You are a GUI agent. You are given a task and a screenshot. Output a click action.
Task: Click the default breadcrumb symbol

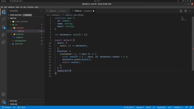(79, 15)
